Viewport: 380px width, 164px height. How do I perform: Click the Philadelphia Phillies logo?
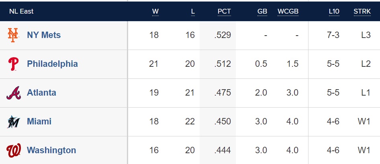point(13,64)
